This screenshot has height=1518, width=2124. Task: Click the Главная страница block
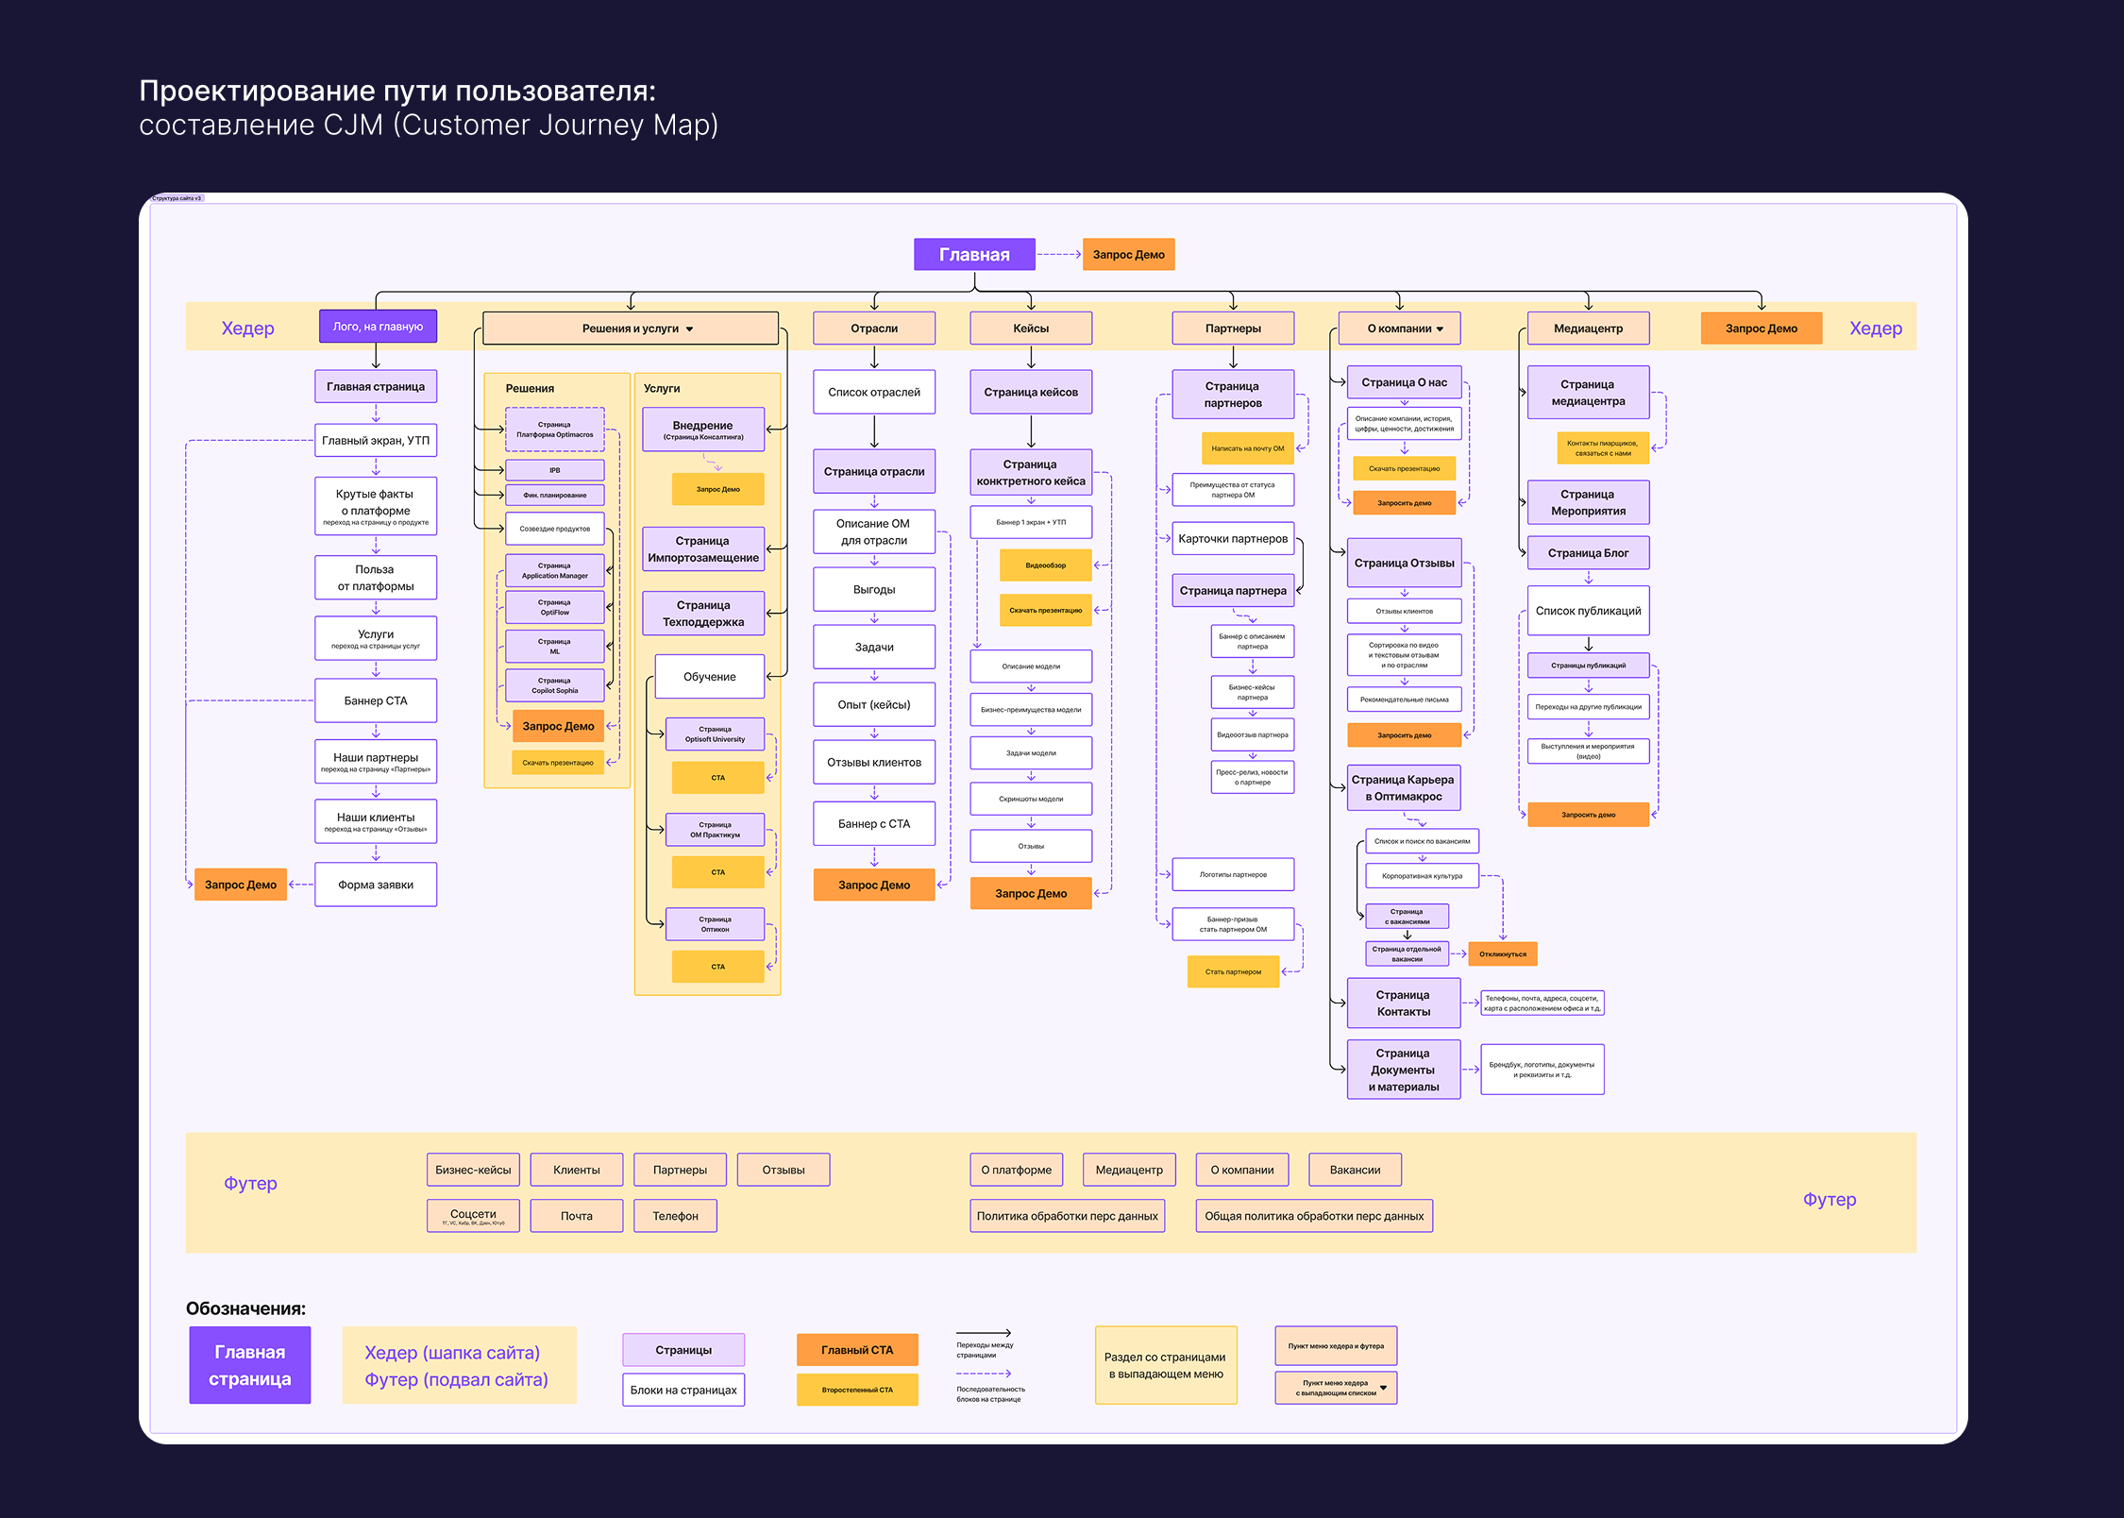click(x=376, y=386)
